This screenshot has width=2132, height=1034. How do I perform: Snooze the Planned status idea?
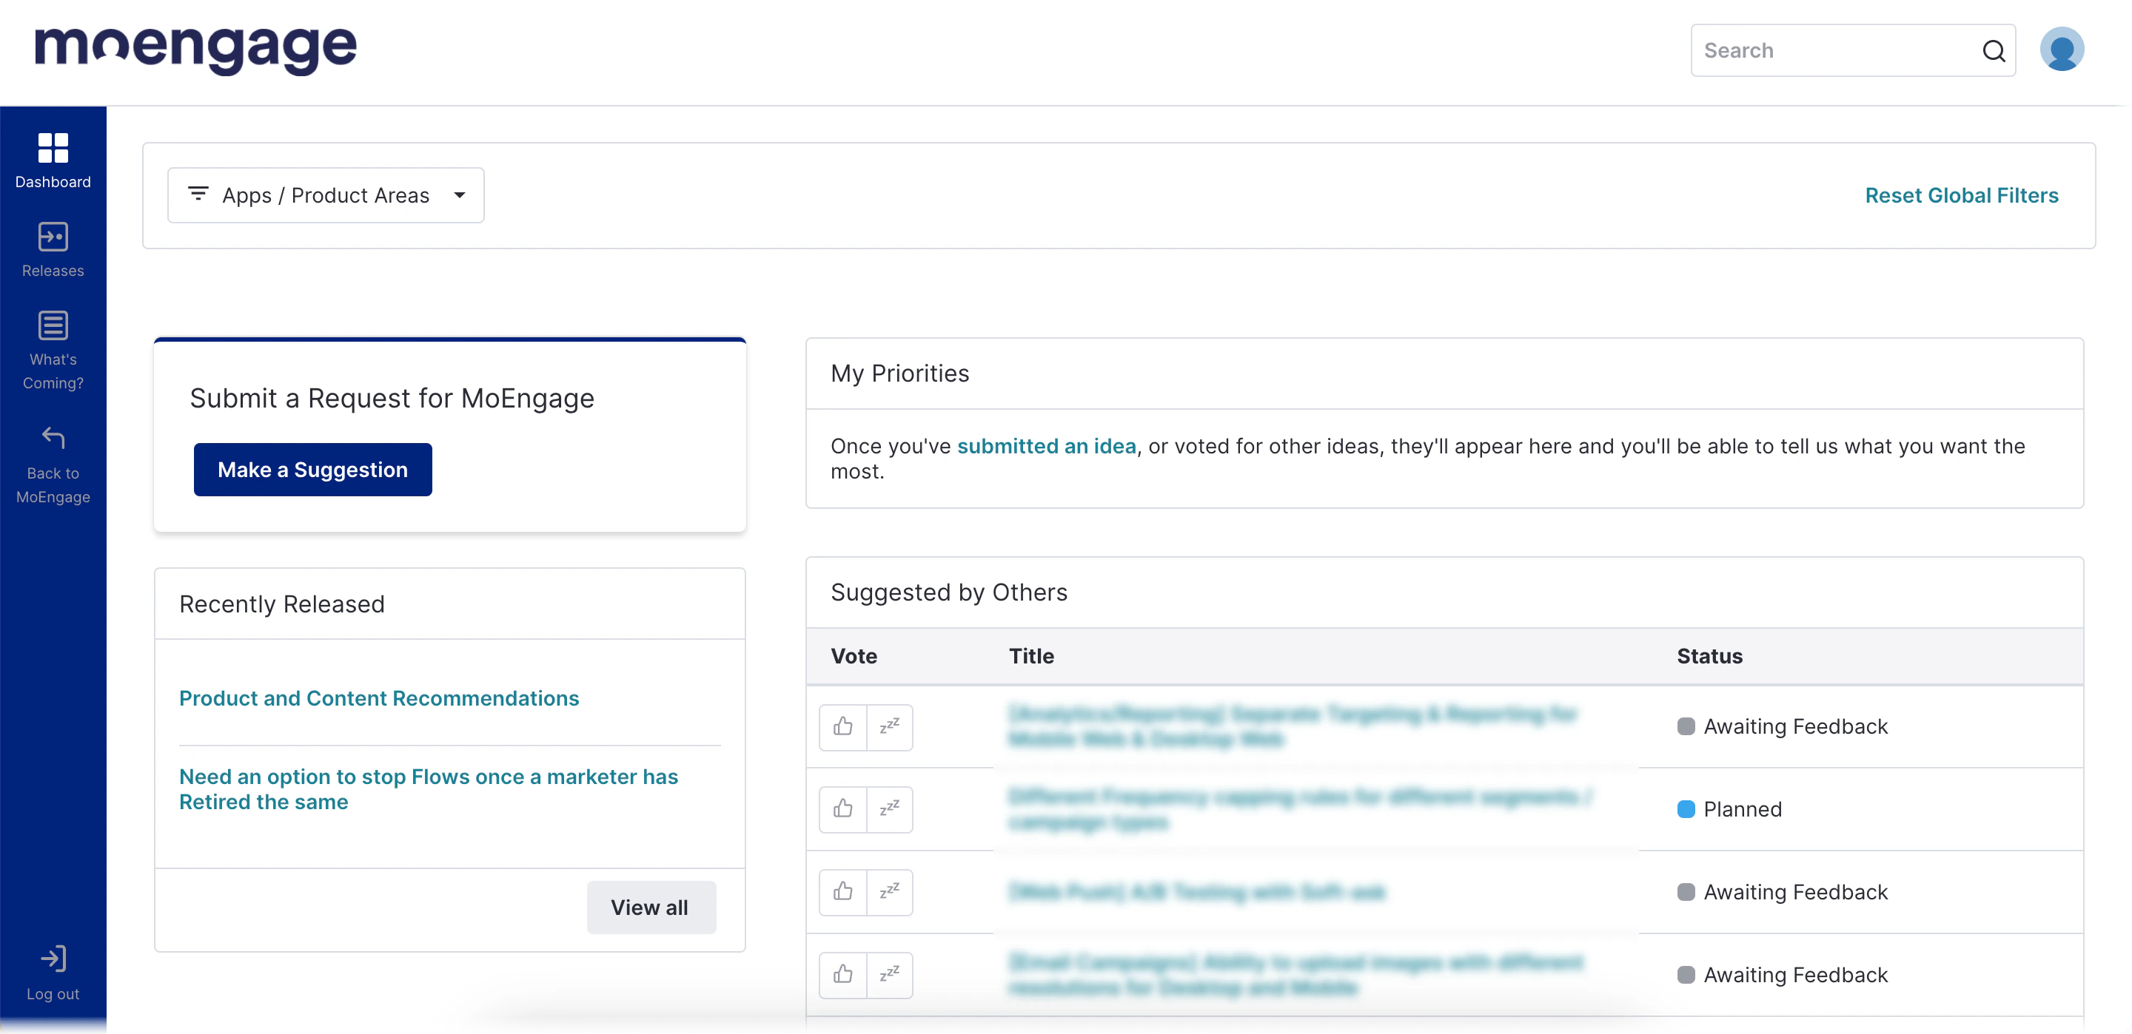click(x=889, y=809)
